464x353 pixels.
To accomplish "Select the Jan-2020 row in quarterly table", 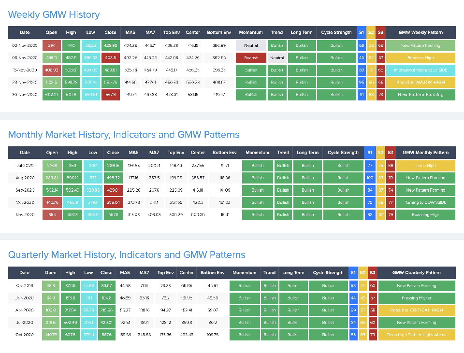I will [24, 298].
